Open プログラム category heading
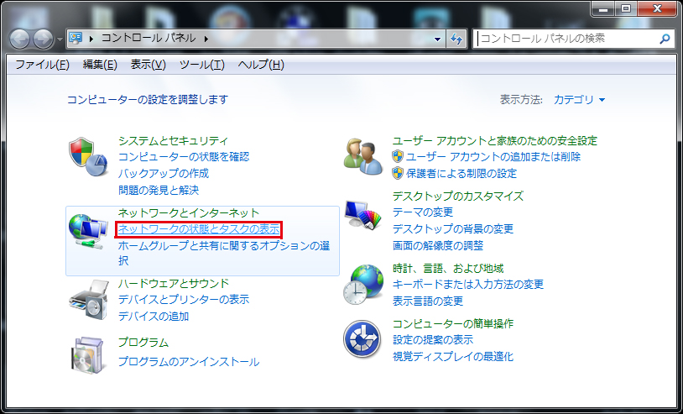The height and width of the screenshot is (414, 683). [x=143, y=342]
